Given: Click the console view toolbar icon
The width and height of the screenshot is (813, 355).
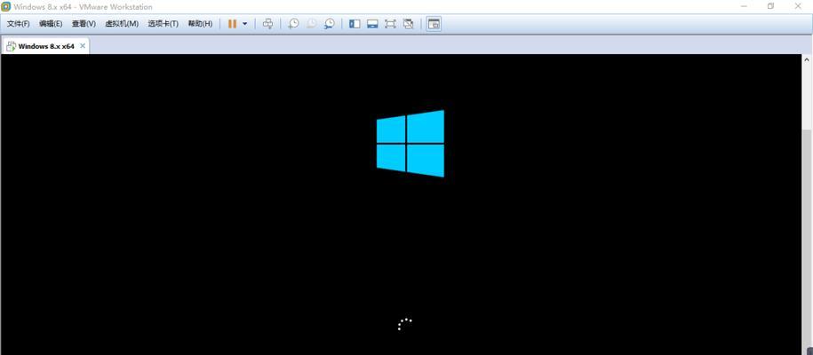Looking at the screenshot, I should [x=434, y=24].
